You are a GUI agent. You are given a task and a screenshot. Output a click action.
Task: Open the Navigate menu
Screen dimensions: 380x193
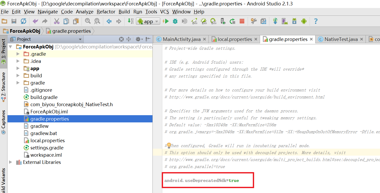(x=48, y=12)
